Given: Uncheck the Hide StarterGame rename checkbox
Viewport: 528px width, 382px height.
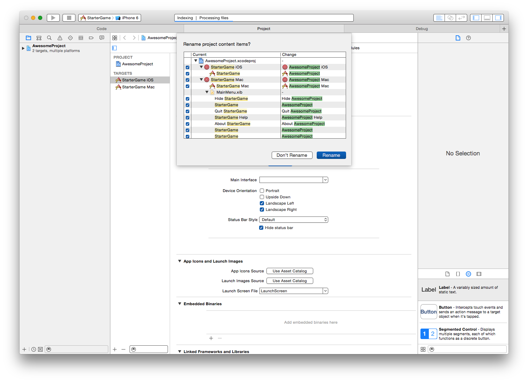Looking at the screenshot, I should pos(188,99).
